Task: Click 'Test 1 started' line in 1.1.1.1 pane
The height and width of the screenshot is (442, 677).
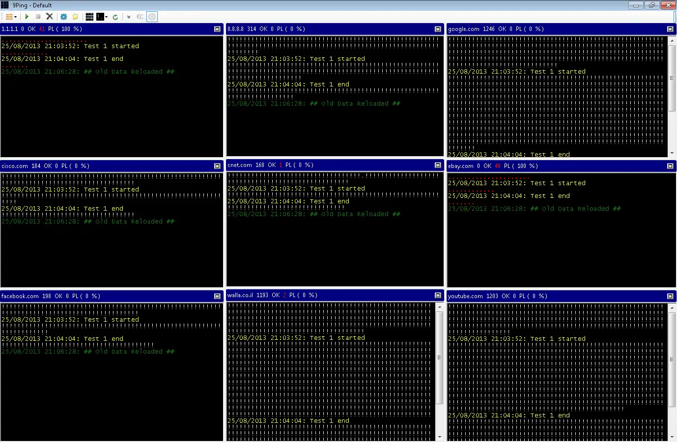Action: click(70, 46)
